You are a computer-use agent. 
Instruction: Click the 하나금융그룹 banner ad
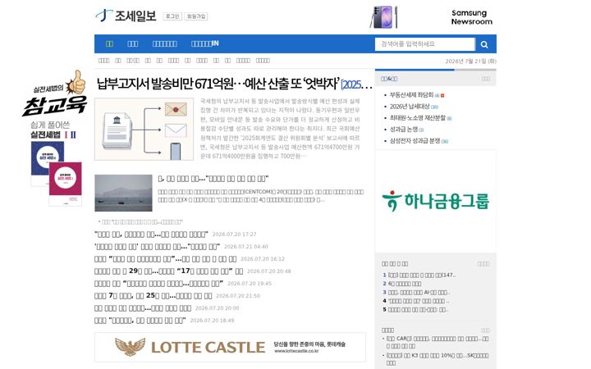coord(435,201)
